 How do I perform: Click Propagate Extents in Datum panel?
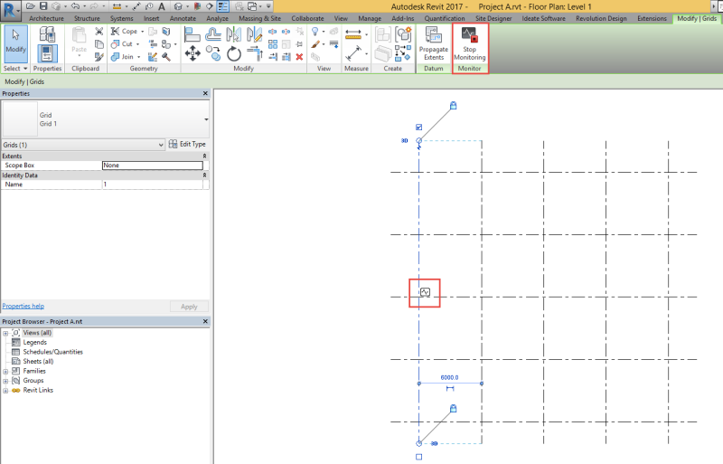[x=434, y=44]
